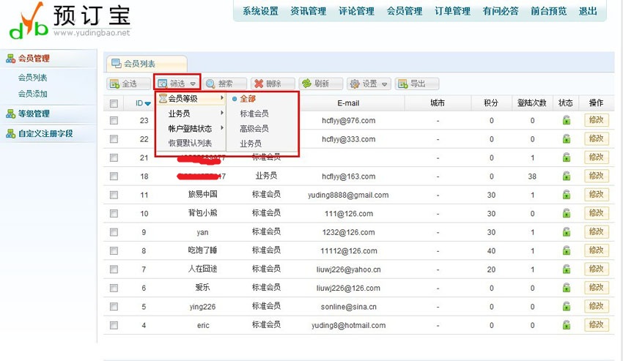Open 系统设置 in top navigation
Screen dimensions: 623x361
pyautogui.click(x=260, y=11)
